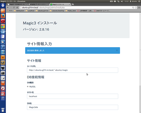The image size is (141, 113).
Task: Focus the Chromium dock icon
Action: click(3, 31)
